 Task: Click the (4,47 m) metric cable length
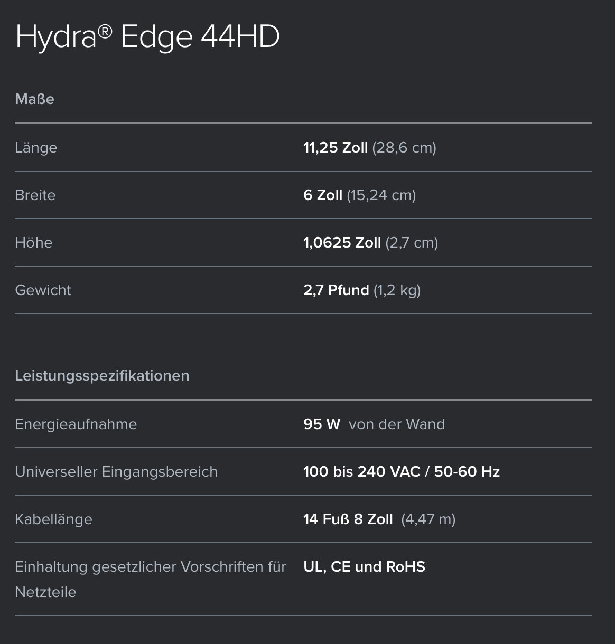tap(428, 519)
